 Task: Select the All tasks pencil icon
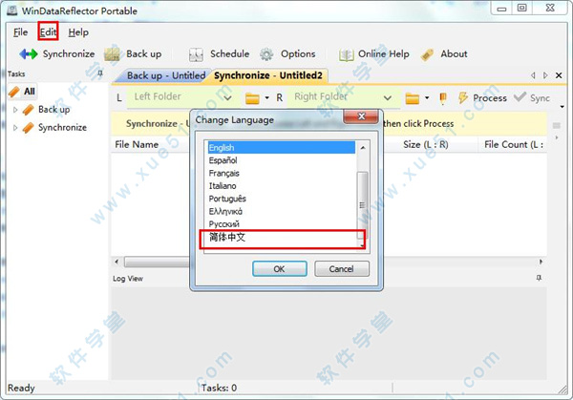(x=14, y=92)
